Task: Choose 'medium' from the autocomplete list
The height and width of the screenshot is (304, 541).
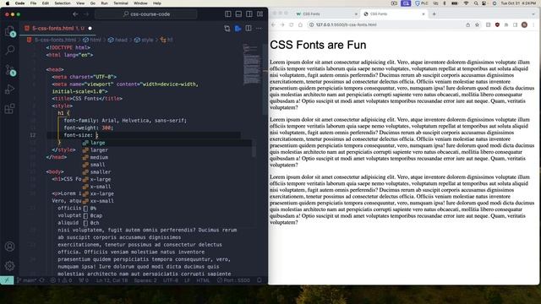Action: tap(167, 157)
